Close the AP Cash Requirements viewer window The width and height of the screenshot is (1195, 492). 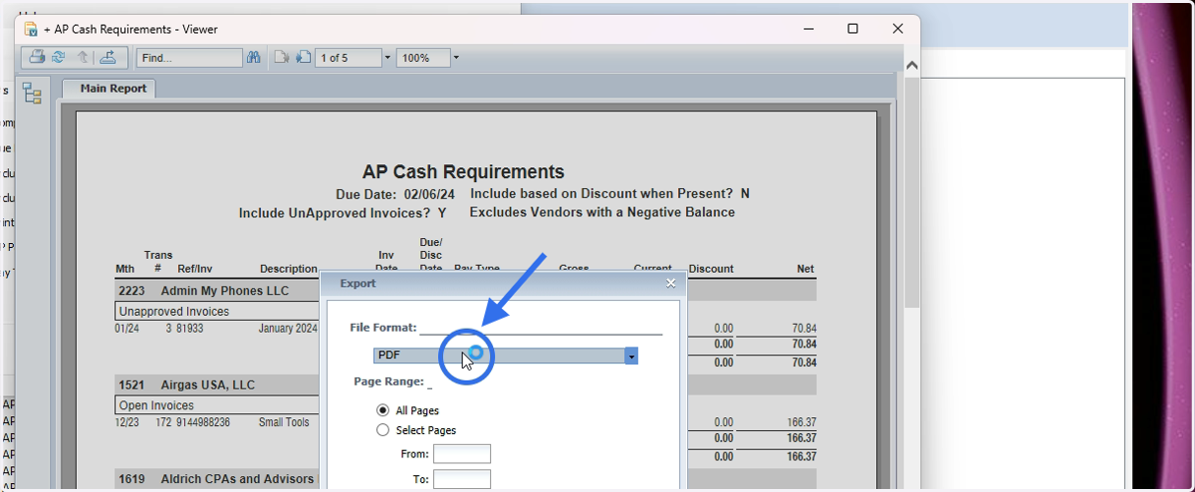tap(898, 29)
